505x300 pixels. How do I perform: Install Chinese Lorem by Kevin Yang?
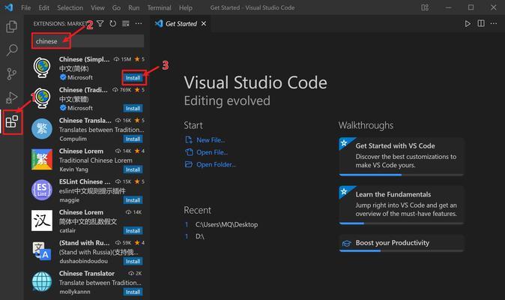pos(133,169)
